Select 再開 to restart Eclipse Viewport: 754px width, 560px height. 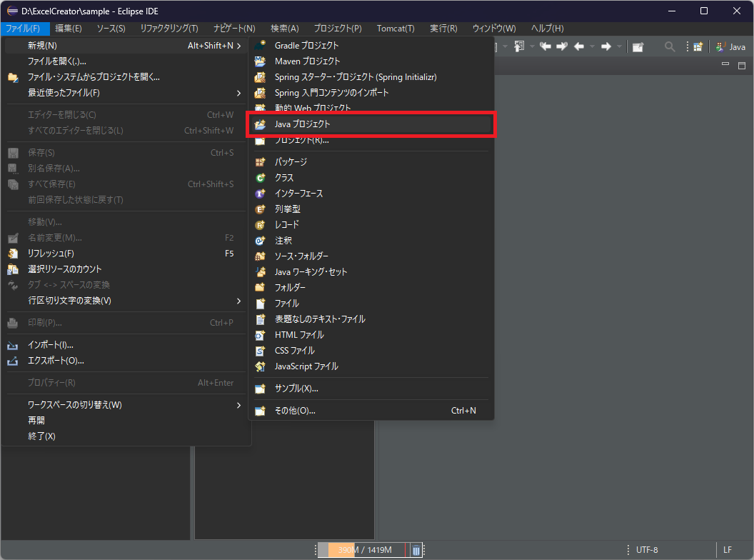[x=126, y=421]
